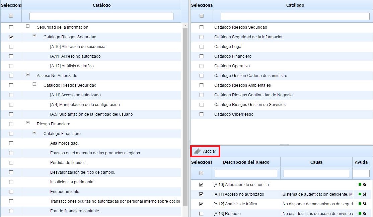The width and height of the screenshot is (373, 217).
Task: Collapse the Seguridad de la Información node
Action: [28, 26]
